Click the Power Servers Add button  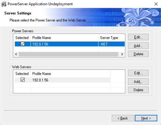[138, 46]
